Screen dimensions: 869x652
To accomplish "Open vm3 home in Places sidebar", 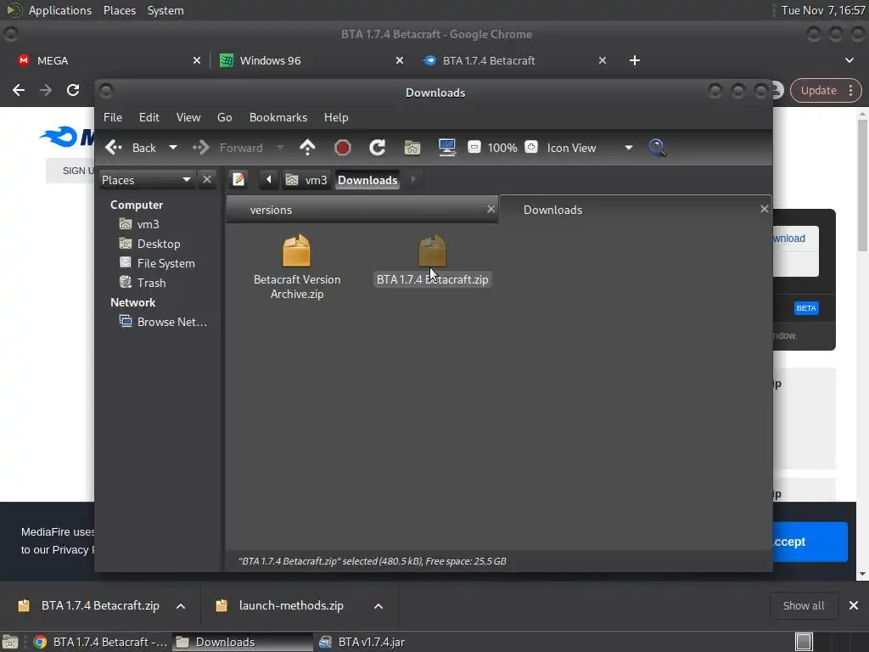I will (148, 224).
